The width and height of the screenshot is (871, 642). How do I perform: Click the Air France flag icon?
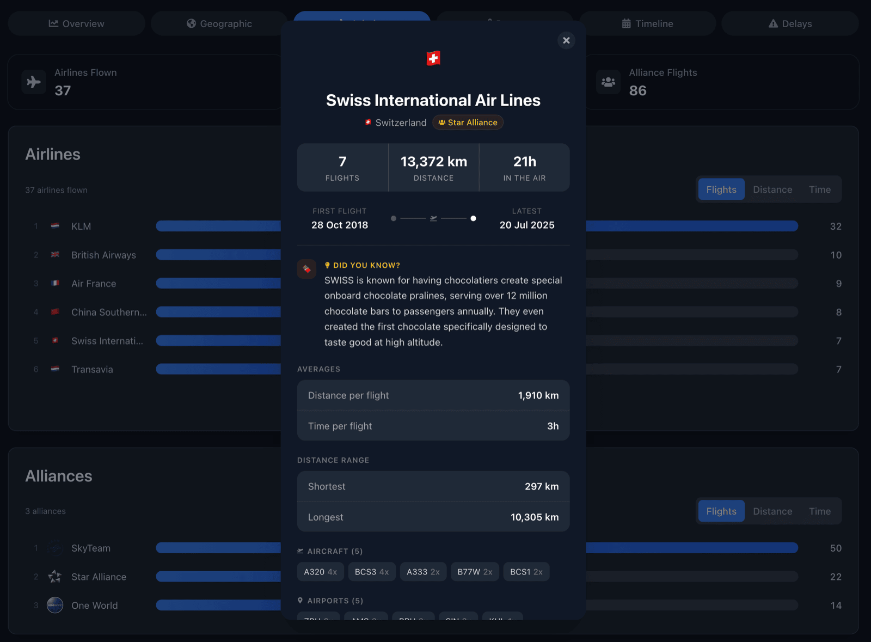[x=55, y=283]
